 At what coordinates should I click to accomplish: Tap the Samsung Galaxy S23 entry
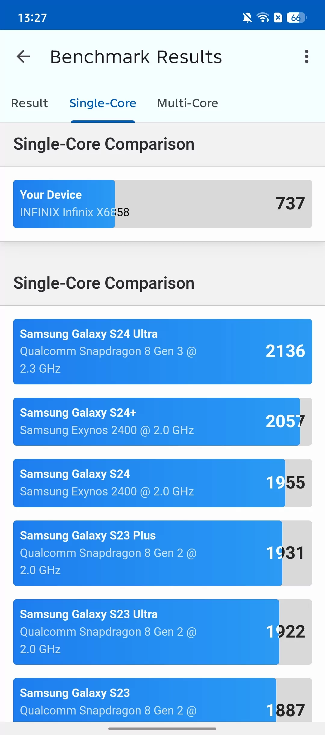(x=162, y=700)
